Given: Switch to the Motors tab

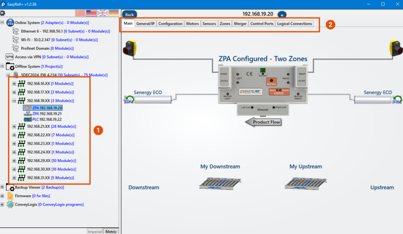Looking at the screenshot, I should [x=192, y=23].
